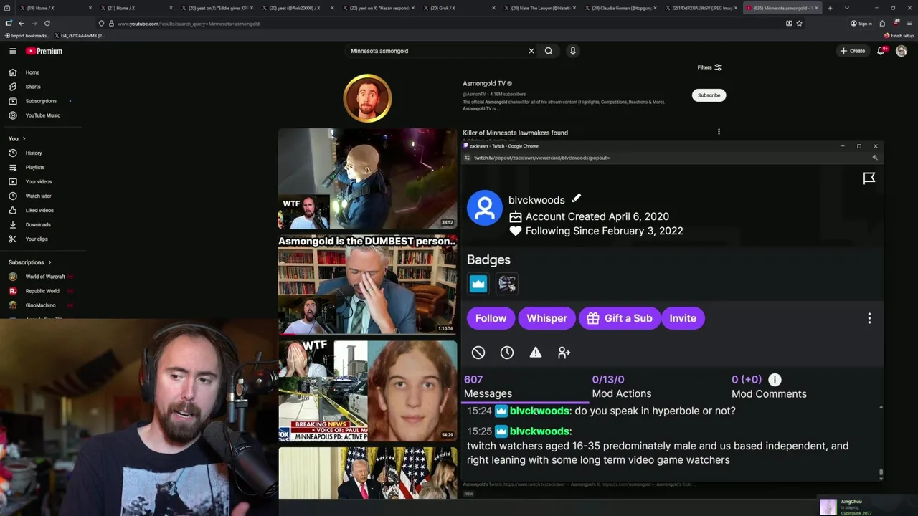918x516 pixels.
Task: Start voice search with microphone
Action: point(572,51)
